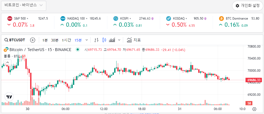The image size is (264, 114).
Task: Click the 69686.33 current price label
Action: (254, 80)
